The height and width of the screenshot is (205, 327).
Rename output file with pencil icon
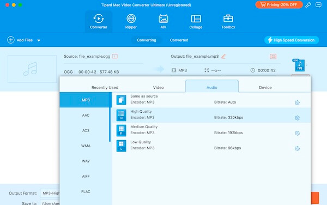(x=223, y=56)
